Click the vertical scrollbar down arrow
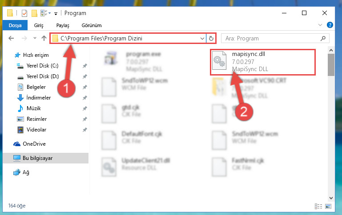The height and width of the screenshot is (215, 342). click(x=331, y=198)
